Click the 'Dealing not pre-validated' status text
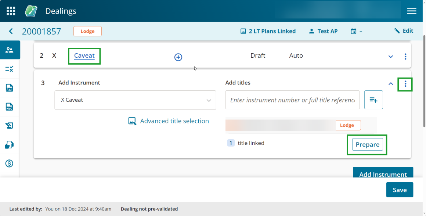The image size is (426, 216). pos(149,209)
